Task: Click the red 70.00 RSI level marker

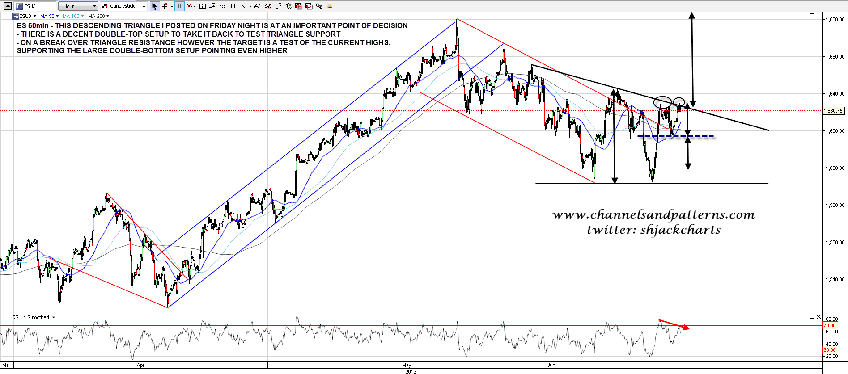Action: [830, 325]
